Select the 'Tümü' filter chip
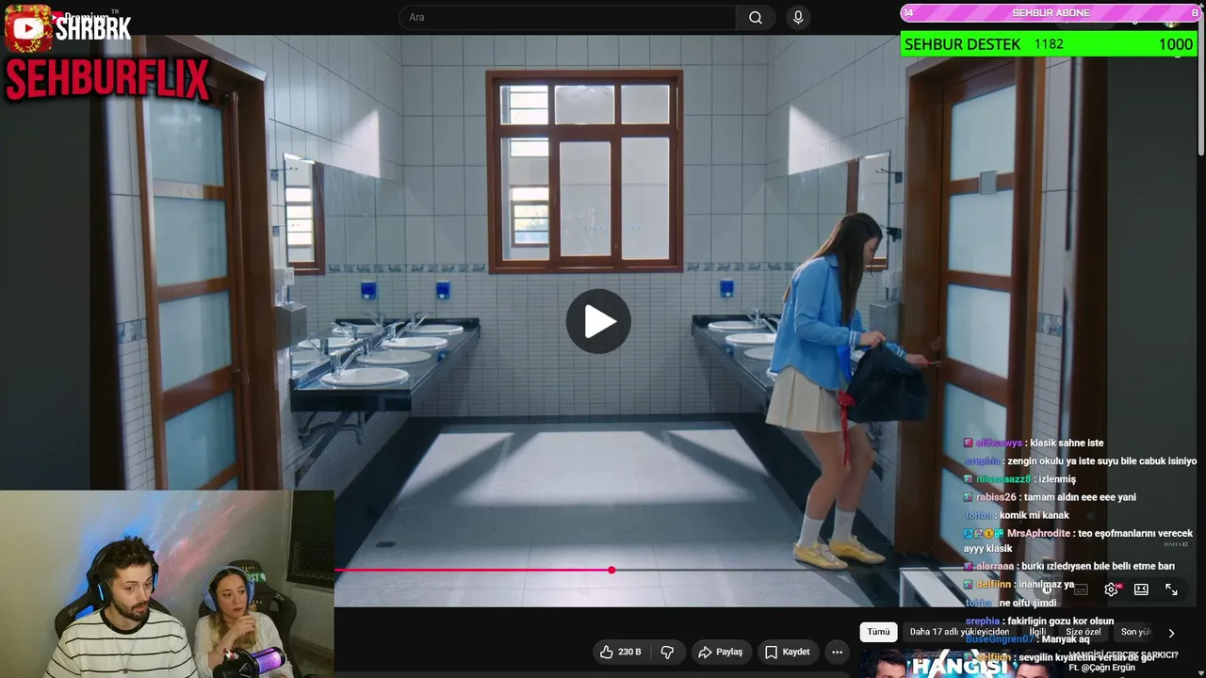1206x678 pixels. 878,632
